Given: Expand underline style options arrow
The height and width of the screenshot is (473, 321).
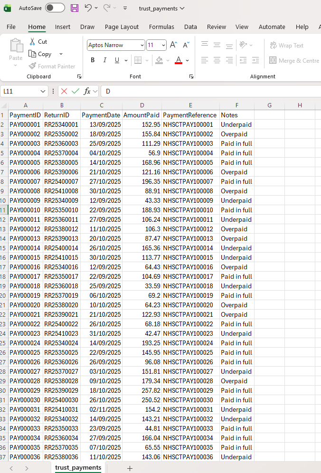Looking at the screenshot, I should 126,60.
